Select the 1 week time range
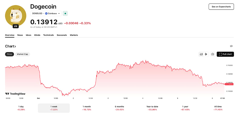The width and height of the screenshot is (237, 117). click(54, 108)
